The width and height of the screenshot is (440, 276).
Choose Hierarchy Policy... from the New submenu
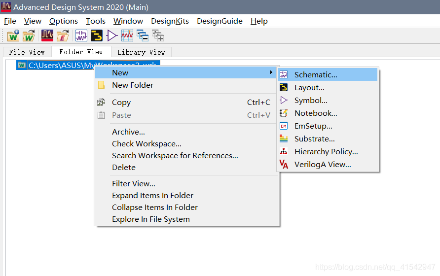coord(328,151)
